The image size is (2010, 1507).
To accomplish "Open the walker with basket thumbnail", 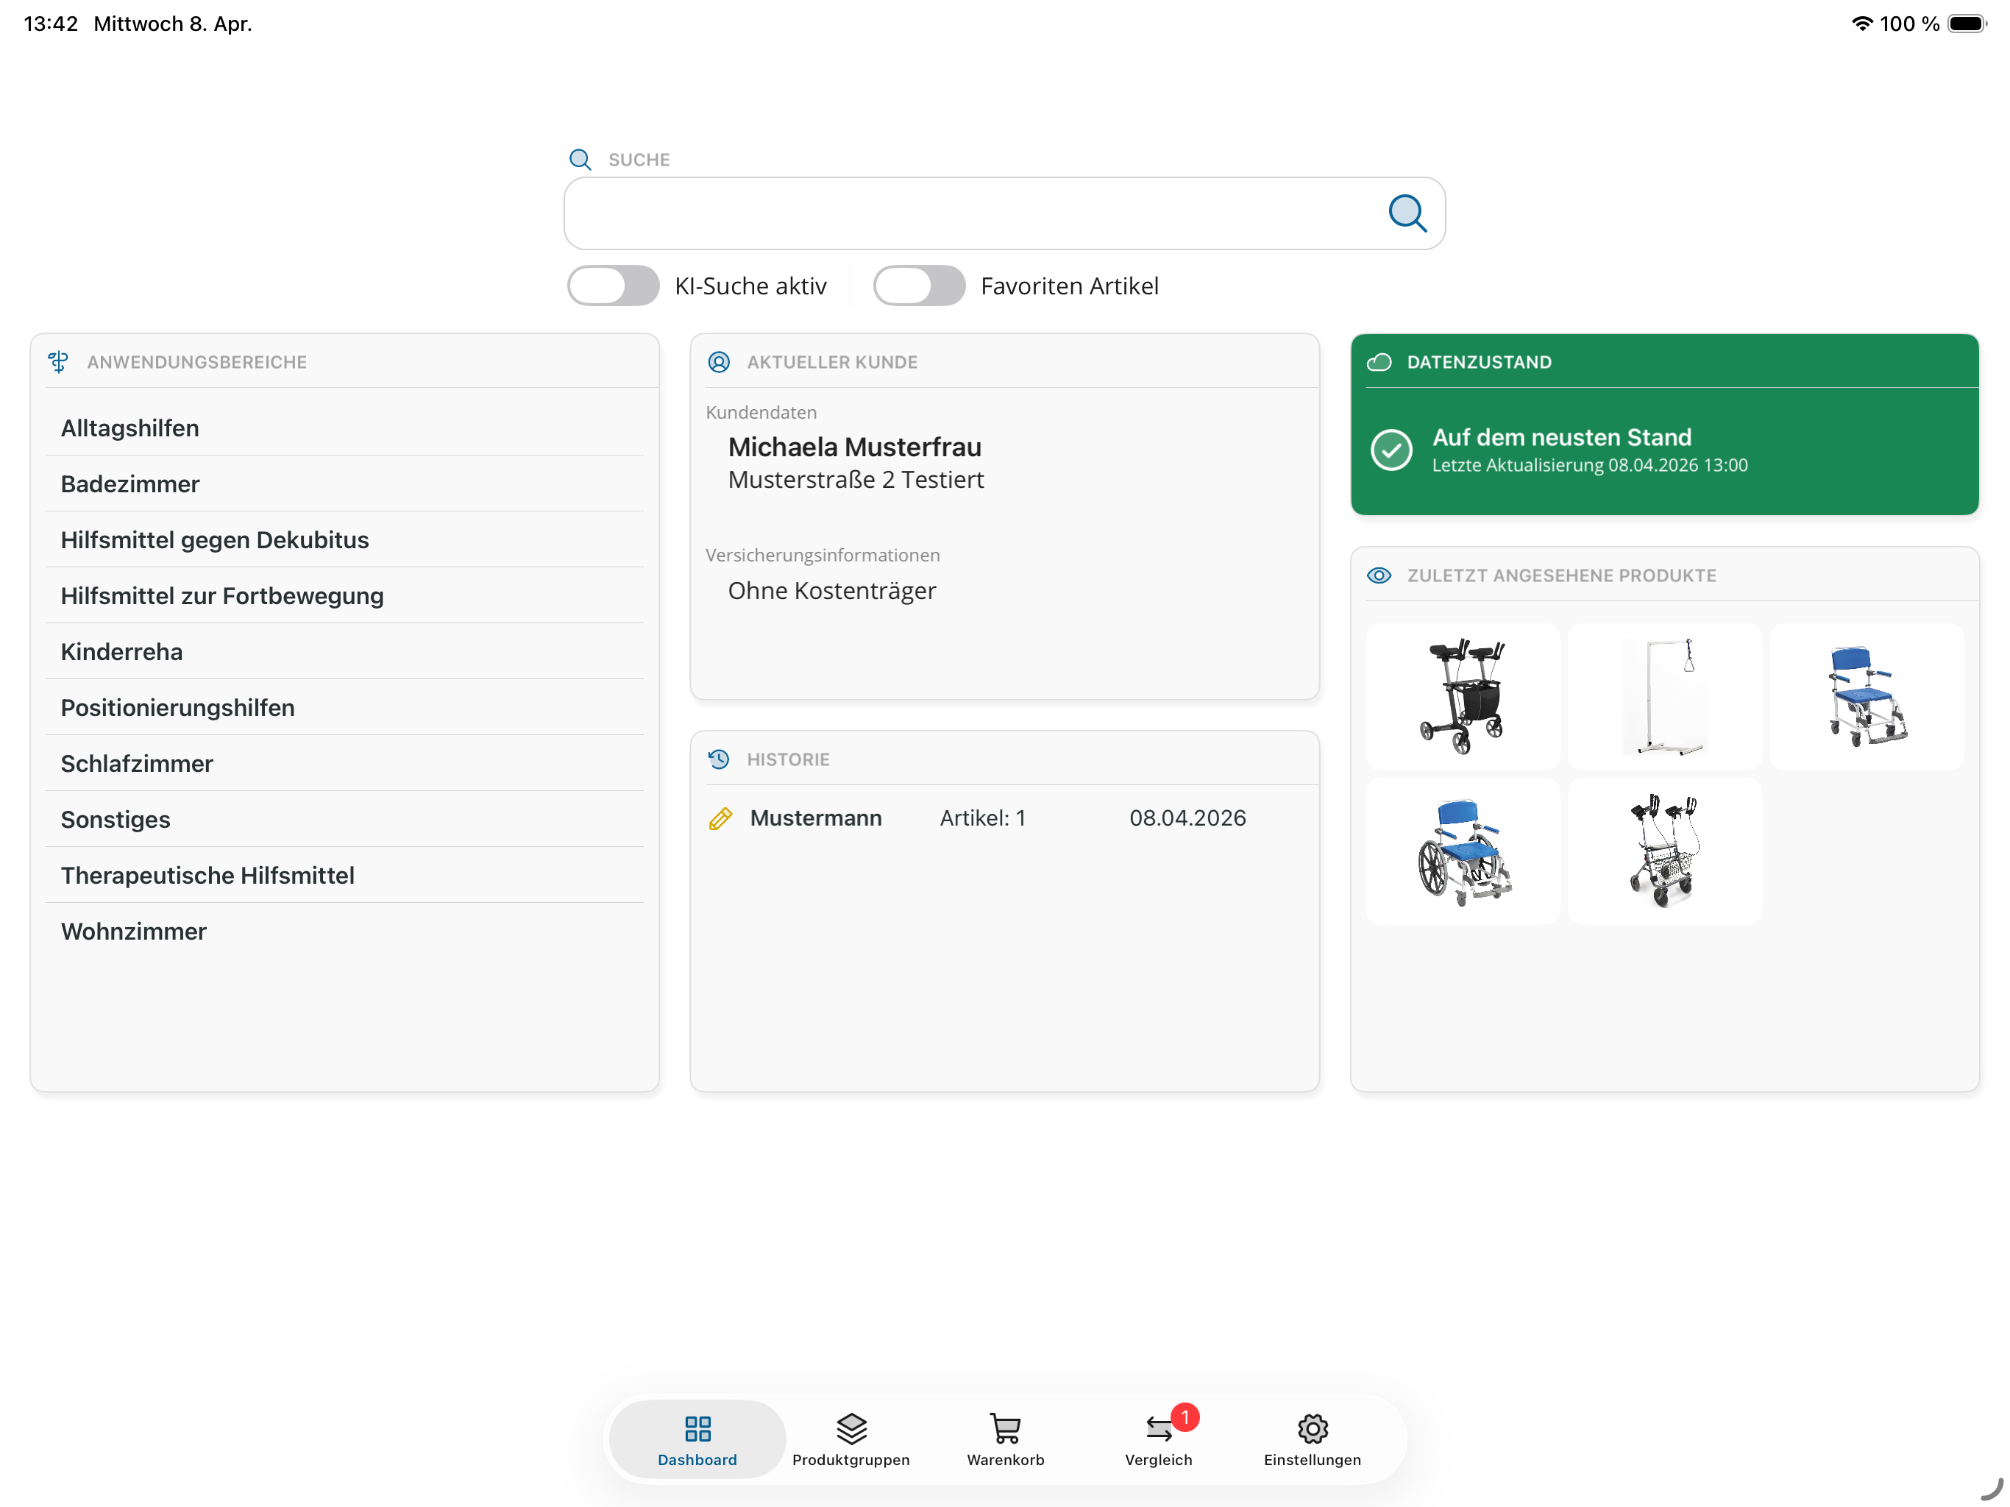I will pos(1663,851).
